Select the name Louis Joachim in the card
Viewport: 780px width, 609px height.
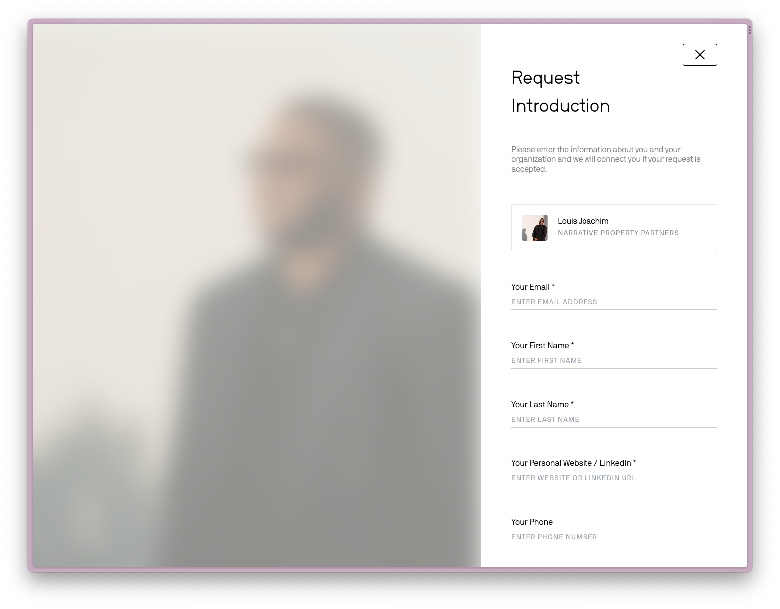(x=583, y=221)
